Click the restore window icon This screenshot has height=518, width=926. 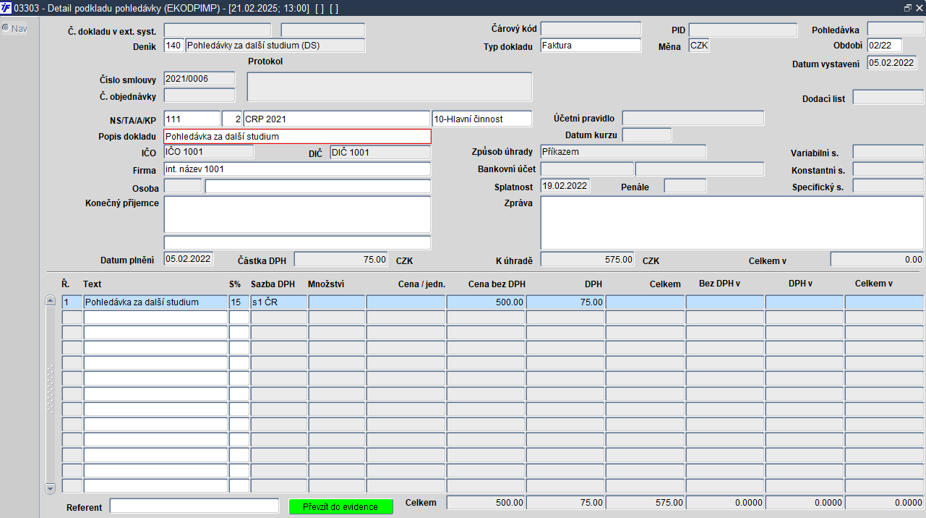click(908, 7)
